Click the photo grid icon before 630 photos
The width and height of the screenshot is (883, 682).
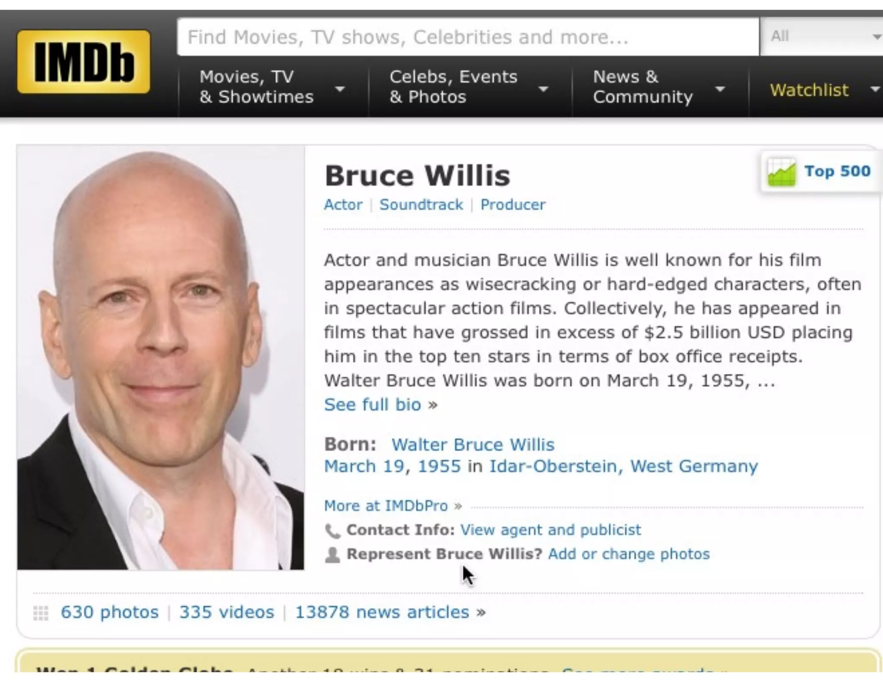[41, 613]
